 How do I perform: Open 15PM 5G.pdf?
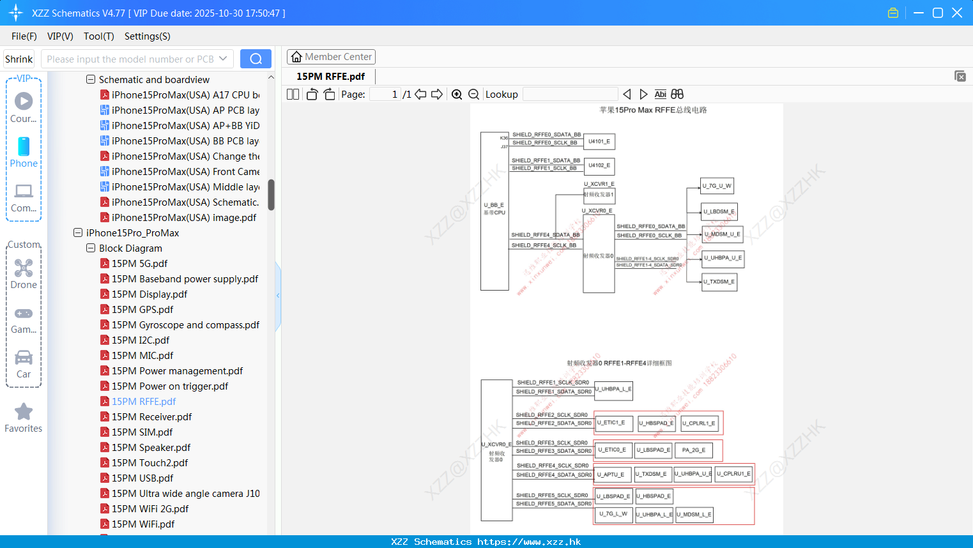click(x=134, y=264)
